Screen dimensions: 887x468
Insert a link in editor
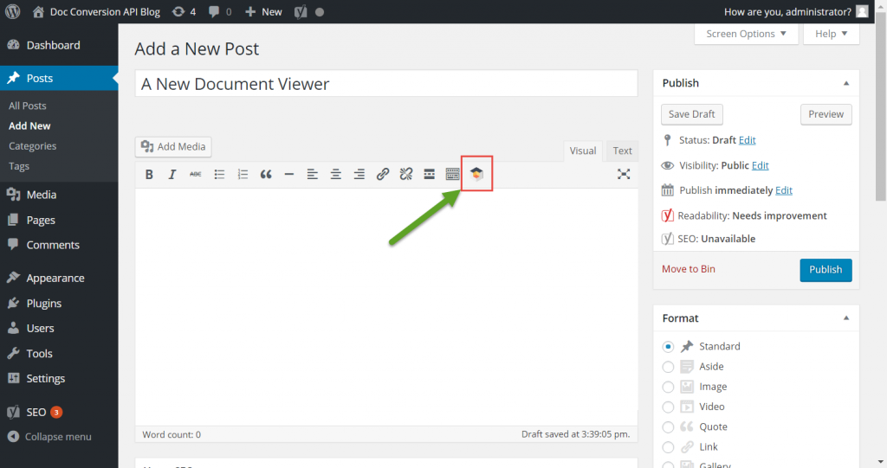click(x=382, y=174)
